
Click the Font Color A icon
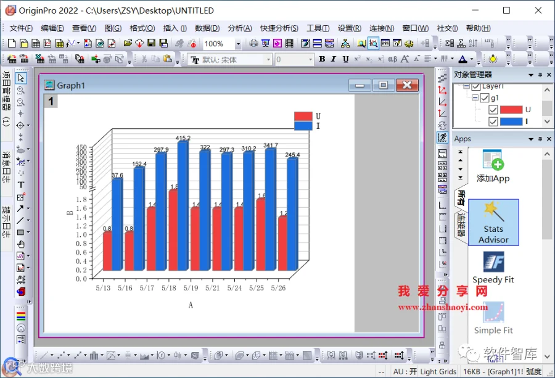tap(462, 59)
